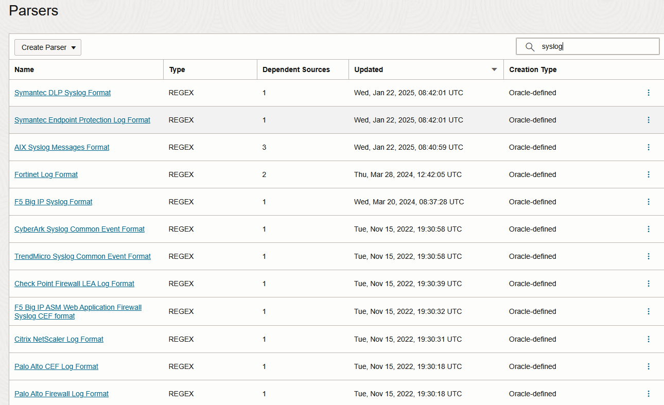Sort by Dependent Sources column header
Viewport: 664px width, 405px height.
tap(296, 69)
